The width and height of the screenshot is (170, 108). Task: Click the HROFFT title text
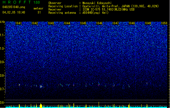point(17,2)
